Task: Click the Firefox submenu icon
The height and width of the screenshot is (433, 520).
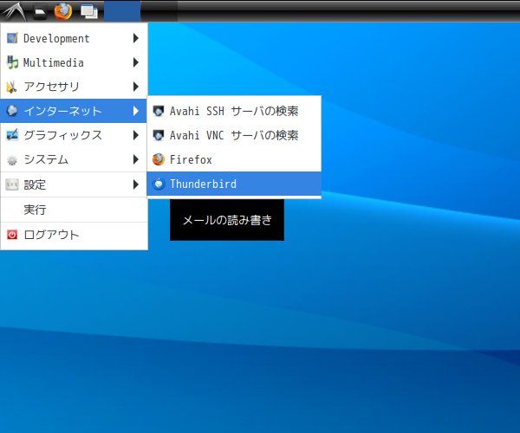Action: point(159,159)
